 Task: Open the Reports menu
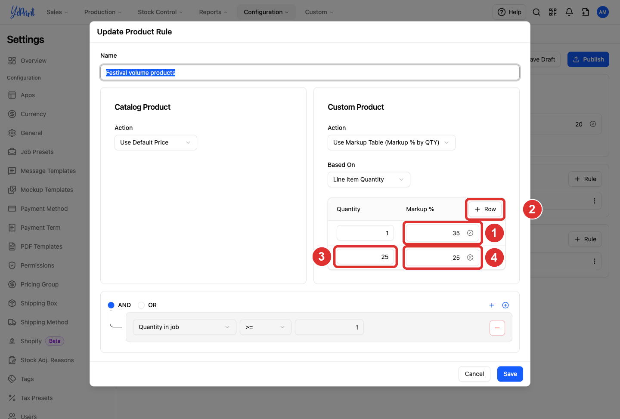tap(213, 12)
